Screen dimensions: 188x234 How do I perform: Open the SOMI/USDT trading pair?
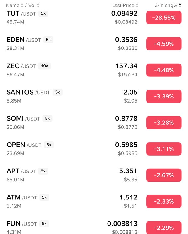coord(23,119)
